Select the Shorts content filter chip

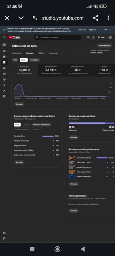coord(24,60)
